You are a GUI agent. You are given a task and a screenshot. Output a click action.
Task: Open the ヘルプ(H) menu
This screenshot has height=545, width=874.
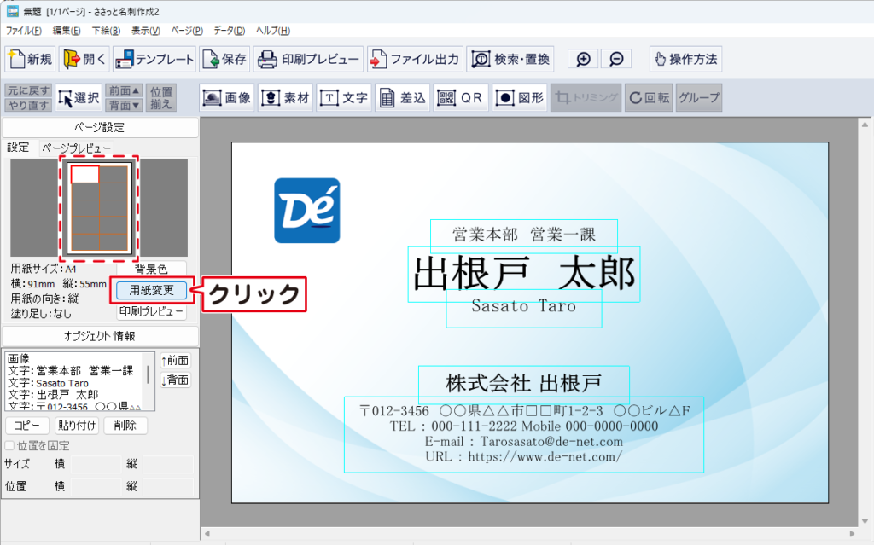pyautogui.click(x=272, y=31)
